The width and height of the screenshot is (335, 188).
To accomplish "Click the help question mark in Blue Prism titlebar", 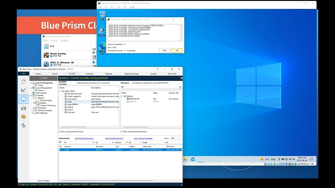I will click(x=157, y=69).
